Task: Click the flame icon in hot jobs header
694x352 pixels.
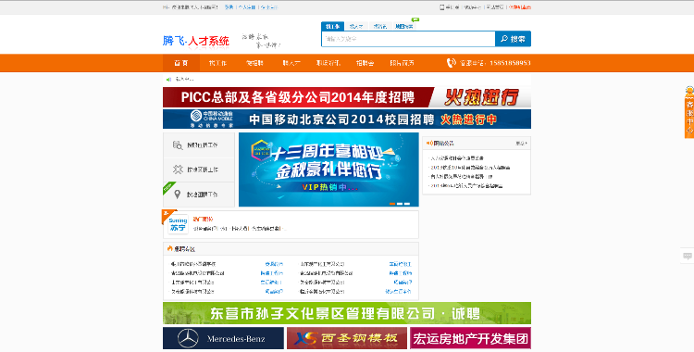Action: click(x=170, y=248)
